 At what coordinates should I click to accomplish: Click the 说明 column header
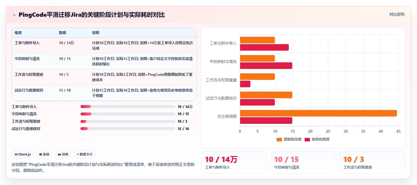coord(96,33)
